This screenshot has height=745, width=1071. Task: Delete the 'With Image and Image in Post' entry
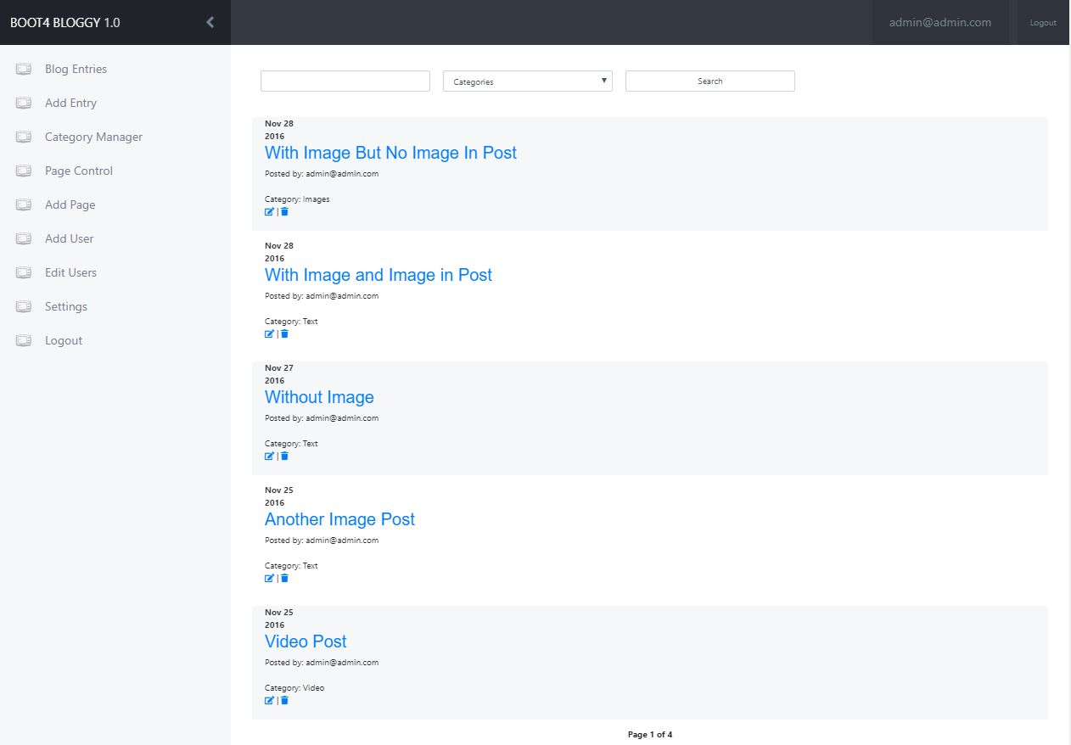click(285, 333)
